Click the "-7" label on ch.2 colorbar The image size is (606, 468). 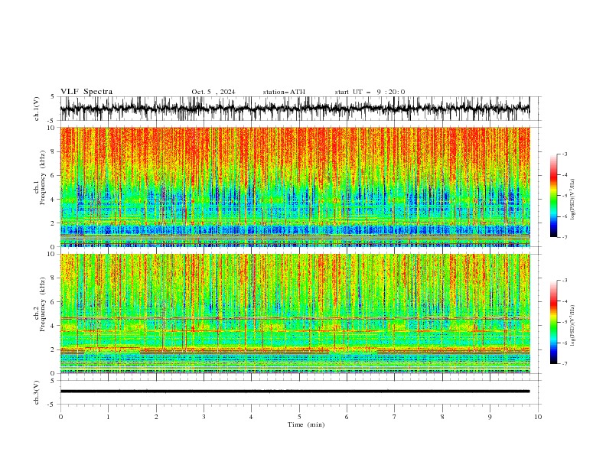click(x=564, y=364)
